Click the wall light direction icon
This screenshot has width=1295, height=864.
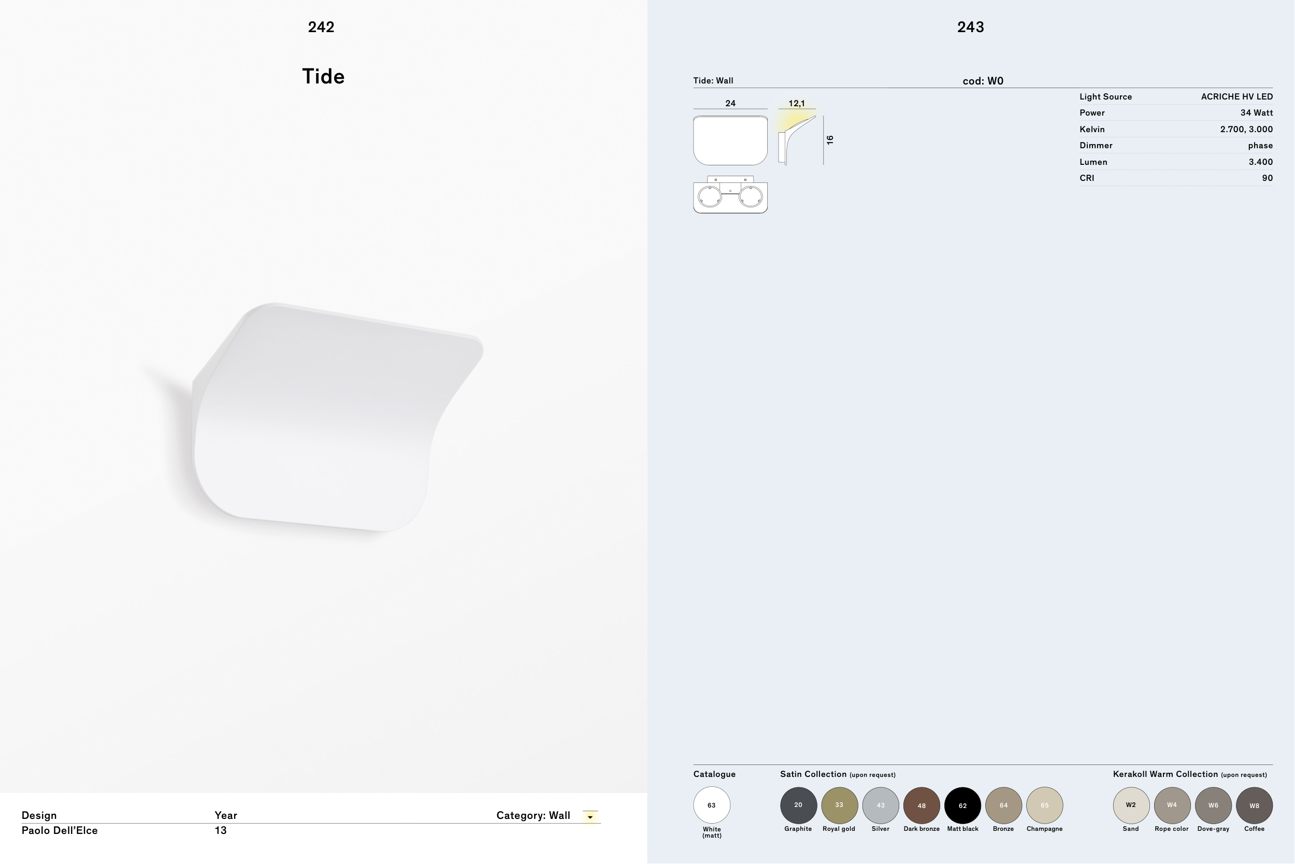coord(589,817)
